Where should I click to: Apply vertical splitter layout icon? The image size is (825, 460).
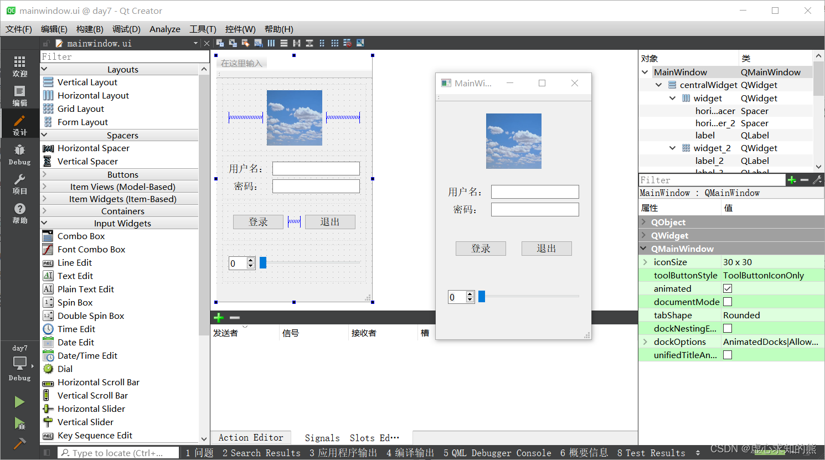click(x=310, y=43)
